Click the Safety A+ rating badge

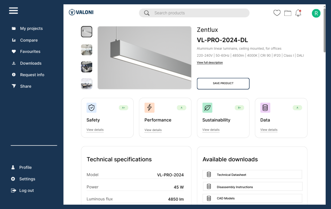[123, 108]
